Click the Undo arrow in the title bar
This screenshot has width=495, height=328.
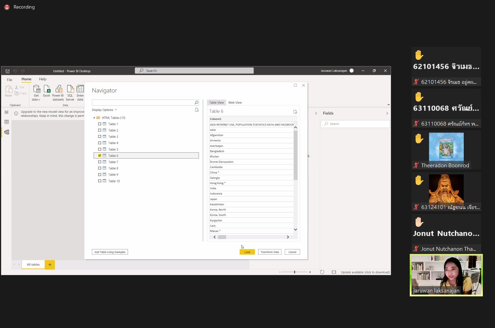(x=15, y=71)
